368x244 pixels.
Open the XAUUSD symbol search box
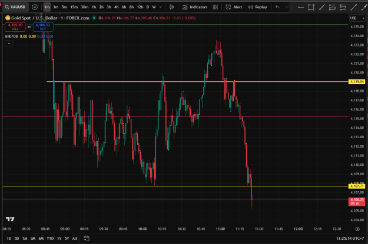click(15, 7)
